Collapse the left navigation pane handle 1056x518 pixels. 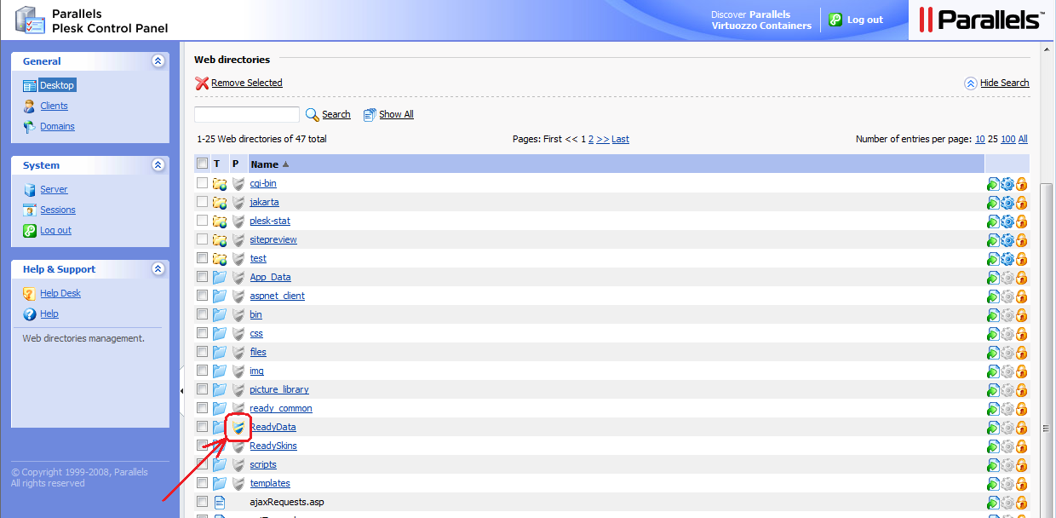pyautogui.click(x=181, y=390)
